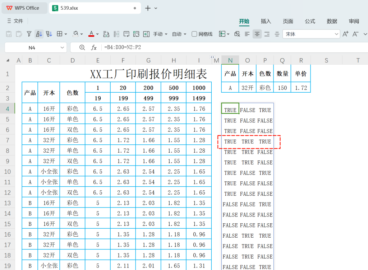Click the paste format brush clipboard icon
368x270 pixels.
coord(19,34)
